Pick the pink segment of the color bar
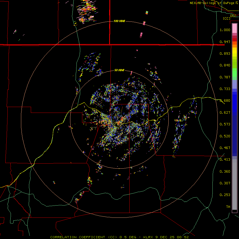The height and width of the screenshot is (239, 239). coord(234,28)
